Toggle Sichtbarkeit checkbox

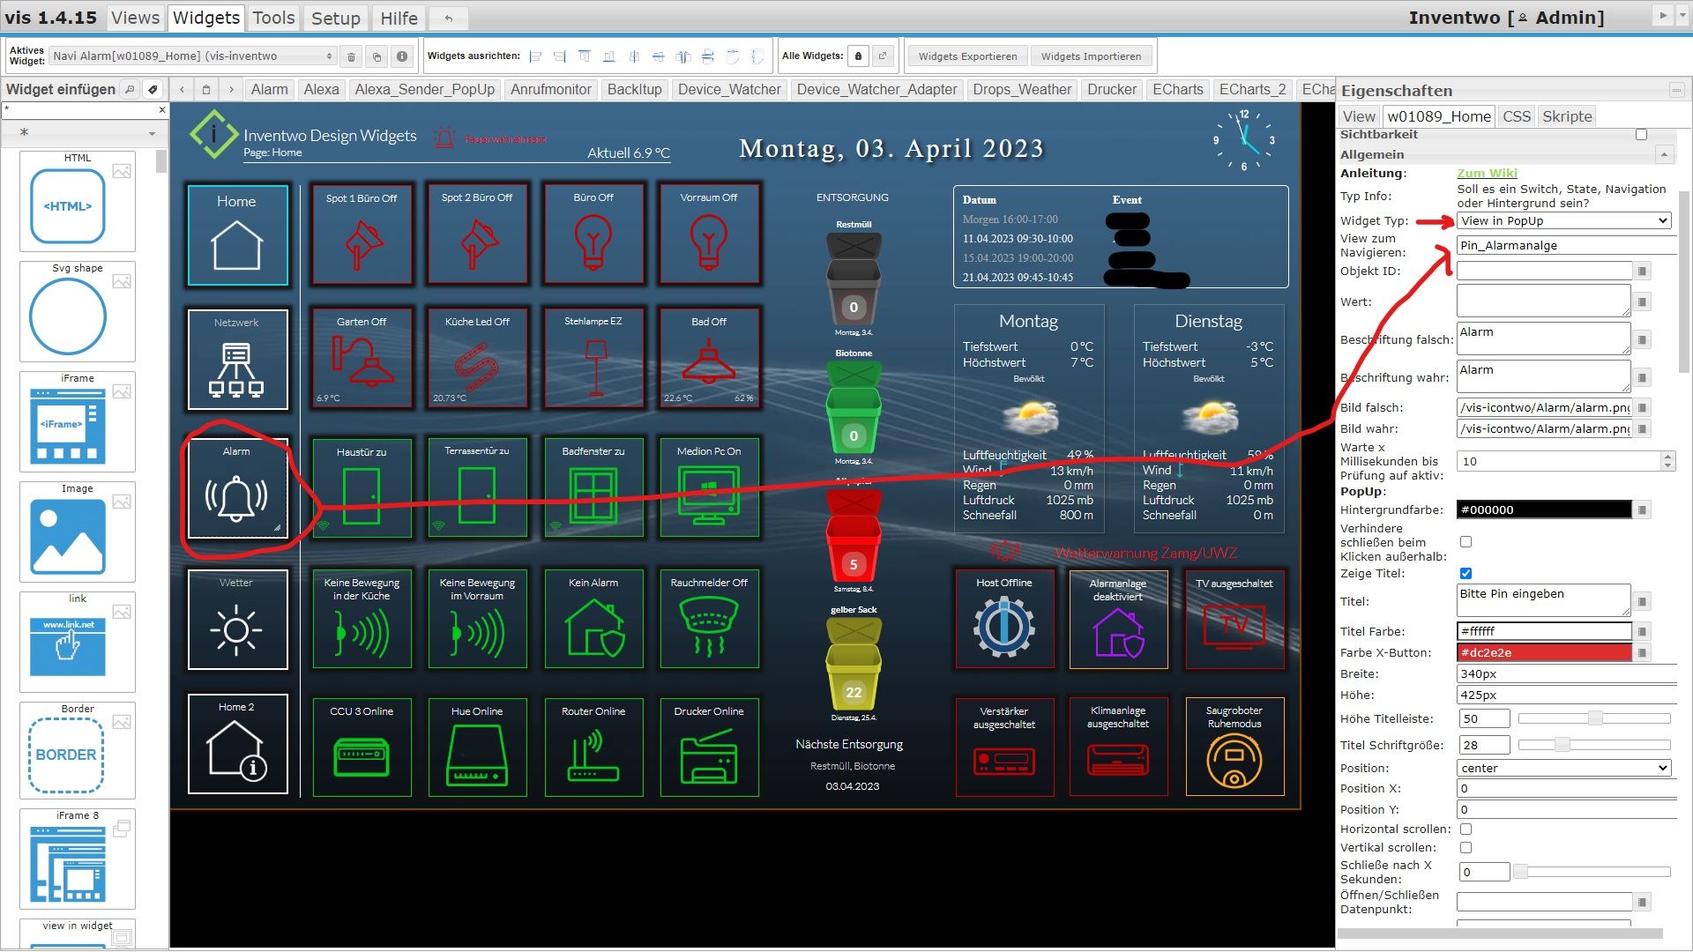pyautogui.click(x=1641, y=135)
